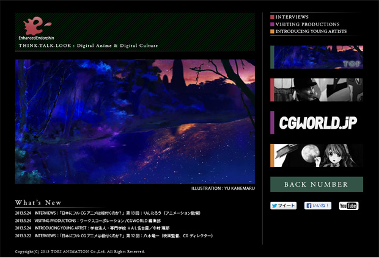Click the TOP banner thumbnail
Image resolution: width=379 pixels, height=258 pixels.
coord(318,57)
